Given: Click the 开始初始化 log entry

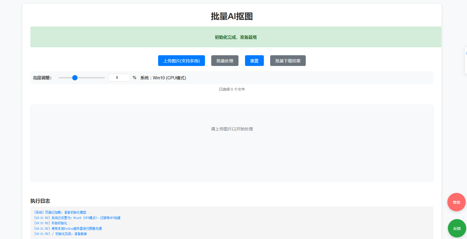Looking at the screenshot, I should [53, 223].
